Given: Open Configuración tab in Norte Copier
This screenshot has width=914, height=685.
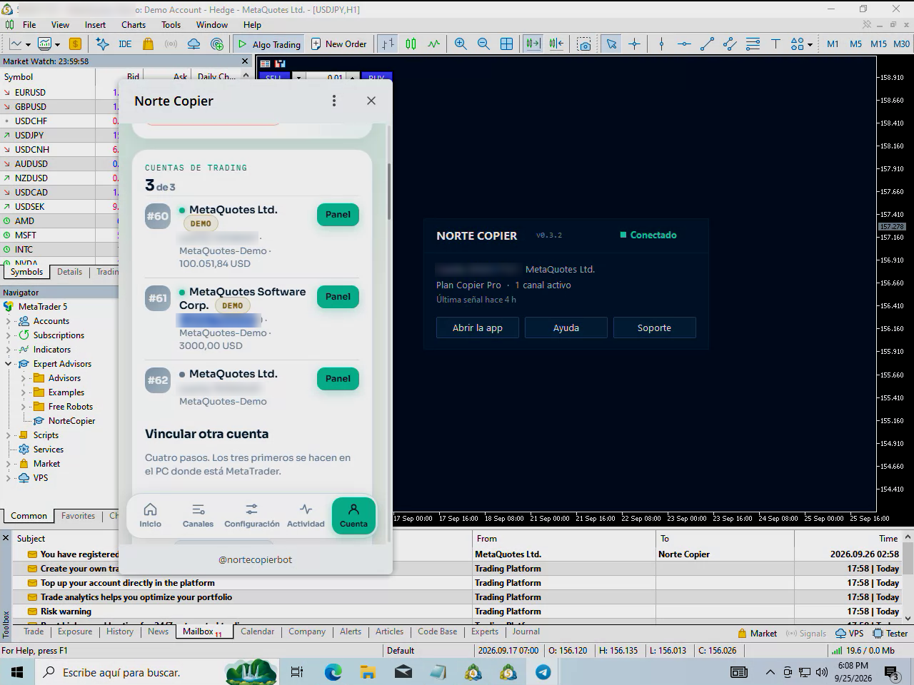Looking at the screenshot, I should (251, 515).
